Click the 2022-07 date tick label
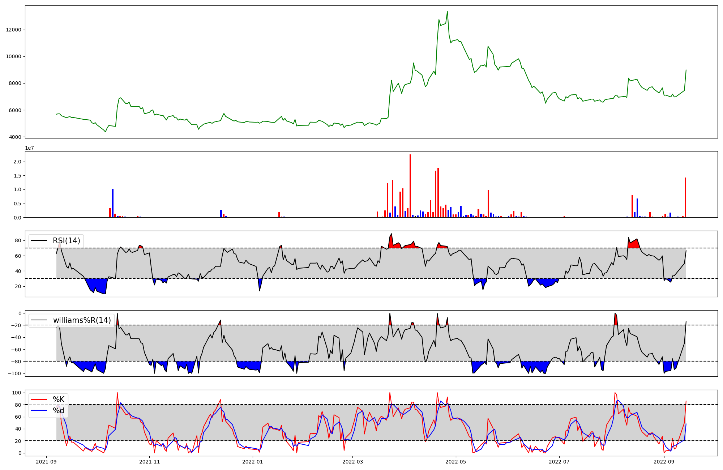723x470 pixels. point(559,462)
